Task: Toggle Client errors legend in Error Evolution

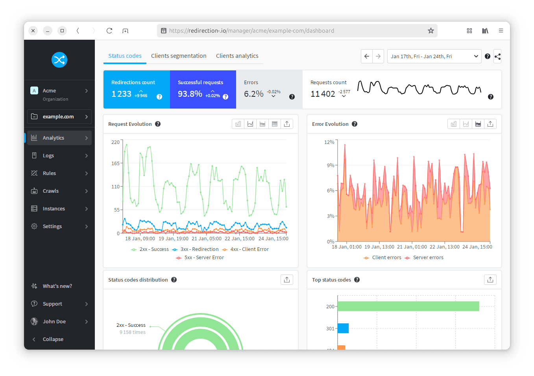Action: point(382,258)
